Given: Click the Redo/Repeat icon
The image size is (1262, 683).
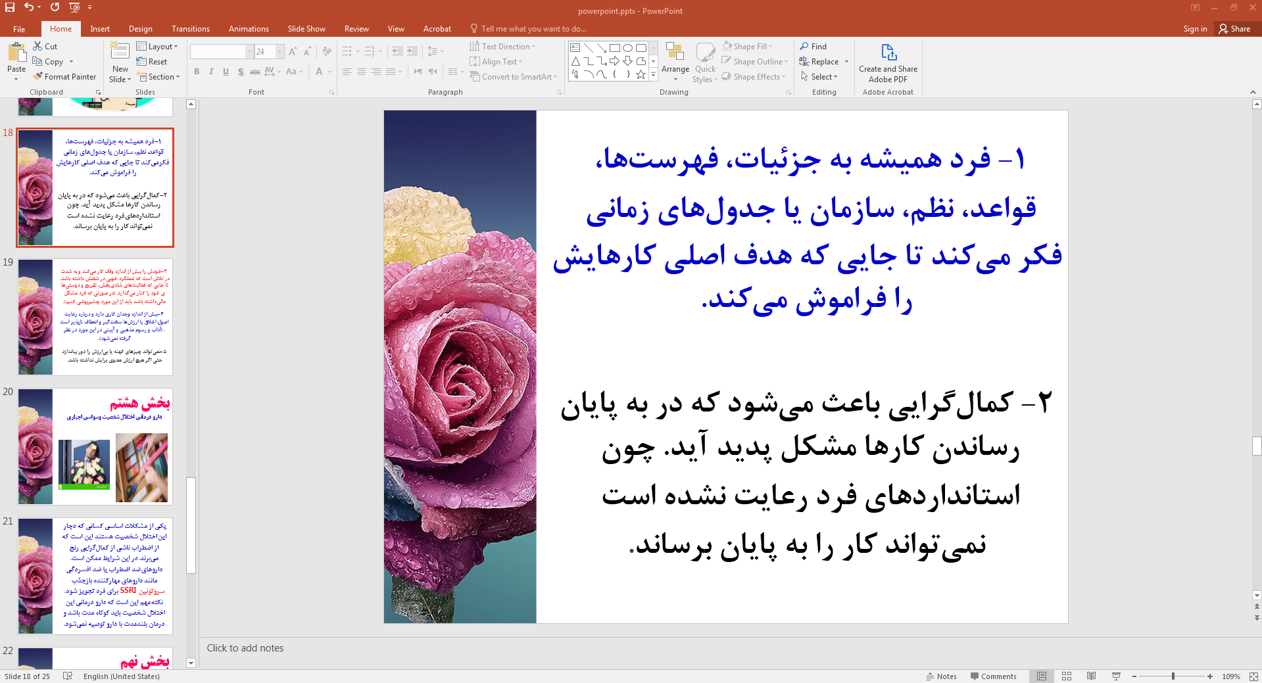Looking at the screenshot, I should pos(55,7).
